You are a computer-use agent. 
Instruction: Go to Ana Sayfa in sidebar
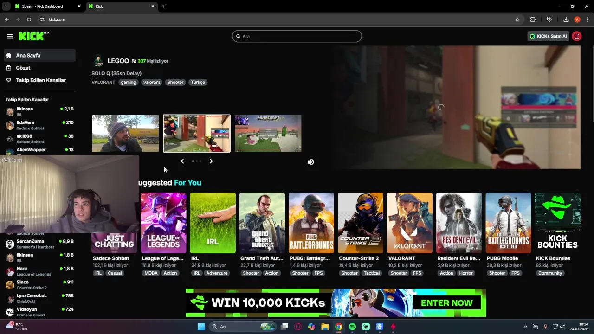click(39, 55)
